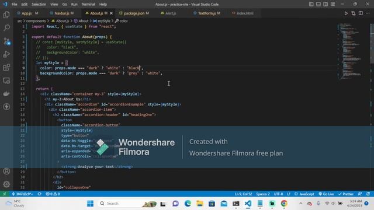The height and width of the screenshot is (210, 374).
Task: Open changes compare icon in editor toolbar
Action: tap(353, 13)
